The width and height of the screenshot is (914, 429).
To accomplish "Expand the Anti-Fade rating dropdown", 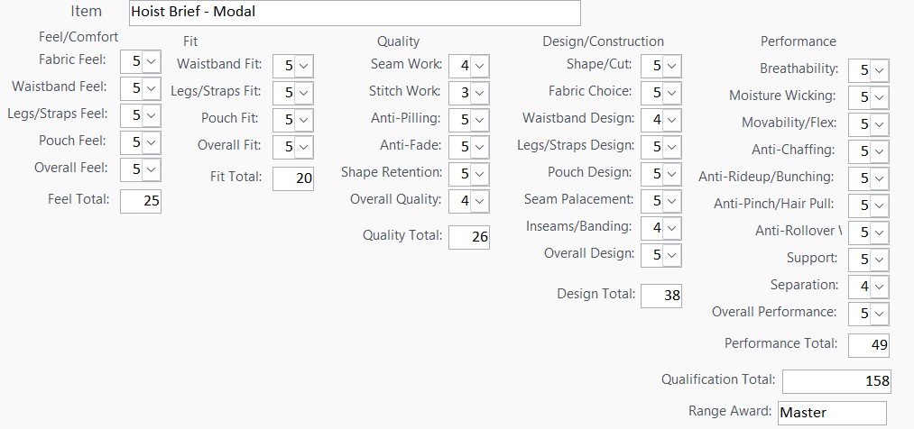I will pyautogui.click(x=479, y=147).
